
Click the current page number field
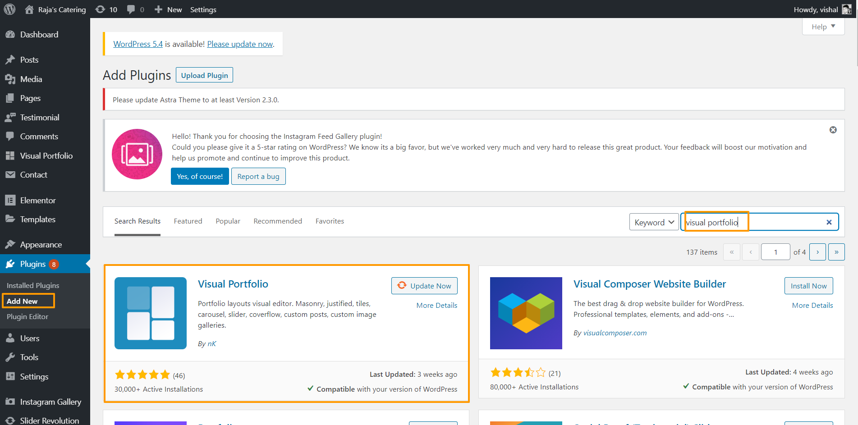[775, 252]
